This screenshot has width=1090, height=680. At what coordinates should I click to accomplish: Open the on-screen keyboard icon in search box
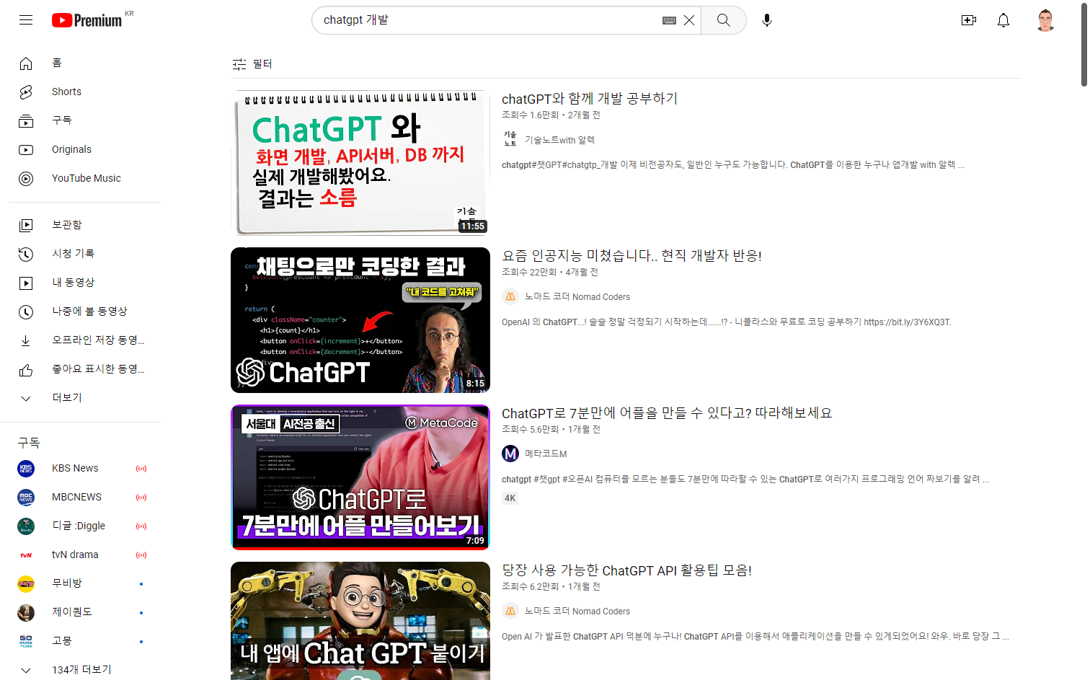(669, 20)
